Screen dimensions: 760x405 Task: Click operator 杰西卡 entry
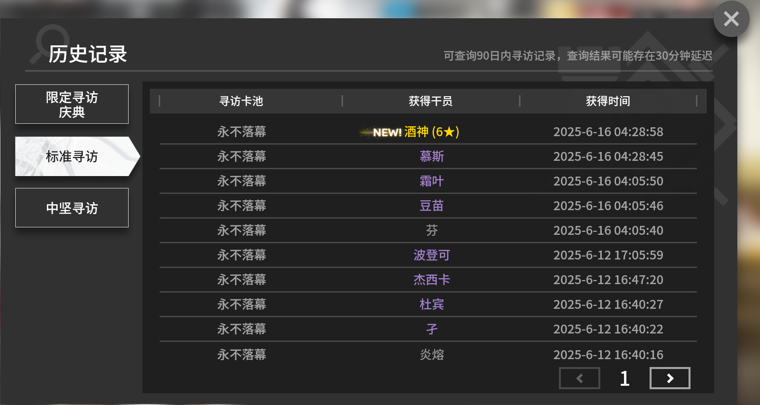click(432, 280)
